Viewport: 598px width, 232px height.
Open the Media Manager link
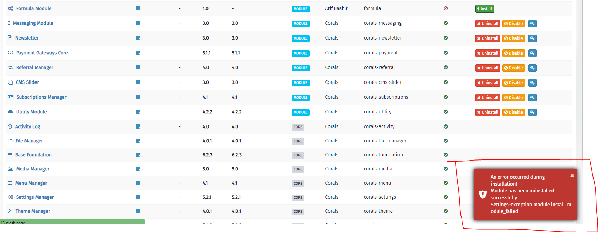pos(33,169)
